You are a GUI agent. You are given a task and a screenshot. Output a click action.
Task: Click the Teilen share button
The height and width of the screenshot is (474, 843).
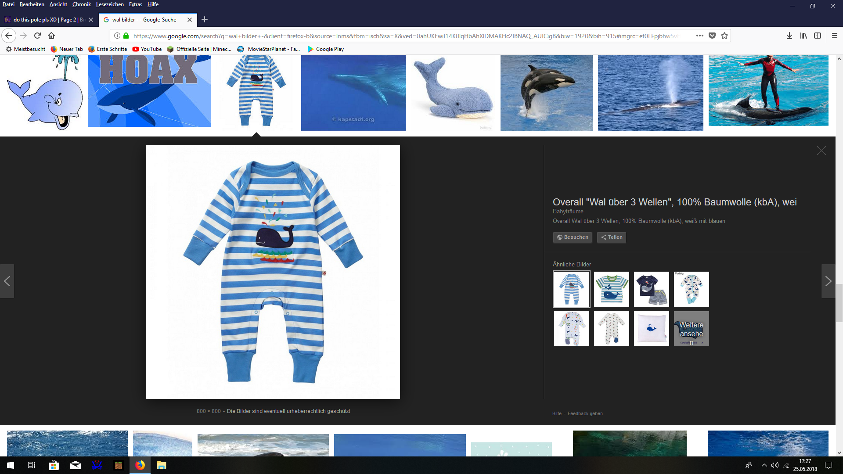(612, 237)
